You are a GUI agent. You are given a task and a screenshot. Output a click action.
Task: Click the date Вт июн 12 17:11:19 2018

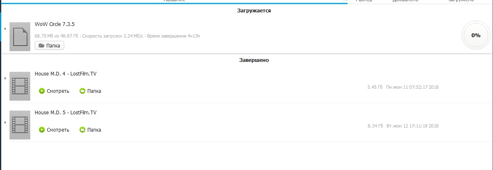point(412,126)
